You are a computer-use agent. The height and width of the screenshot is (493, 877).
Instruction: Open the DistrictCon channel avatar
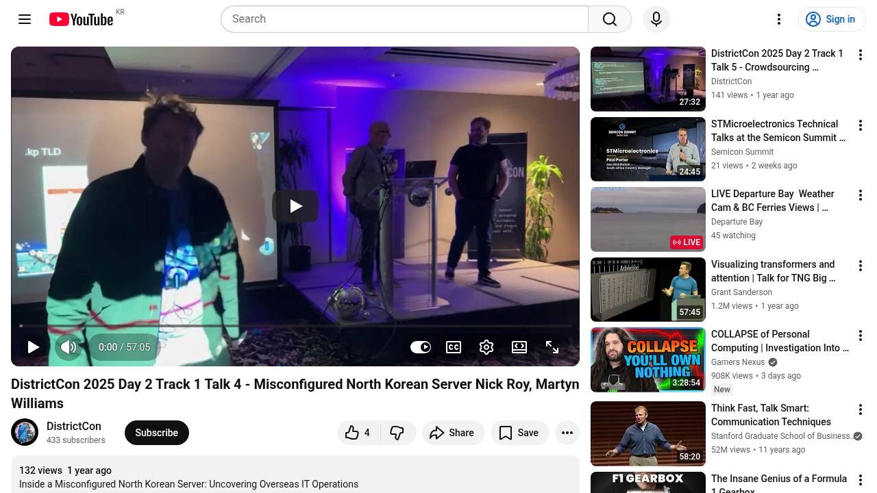point(25,432)
